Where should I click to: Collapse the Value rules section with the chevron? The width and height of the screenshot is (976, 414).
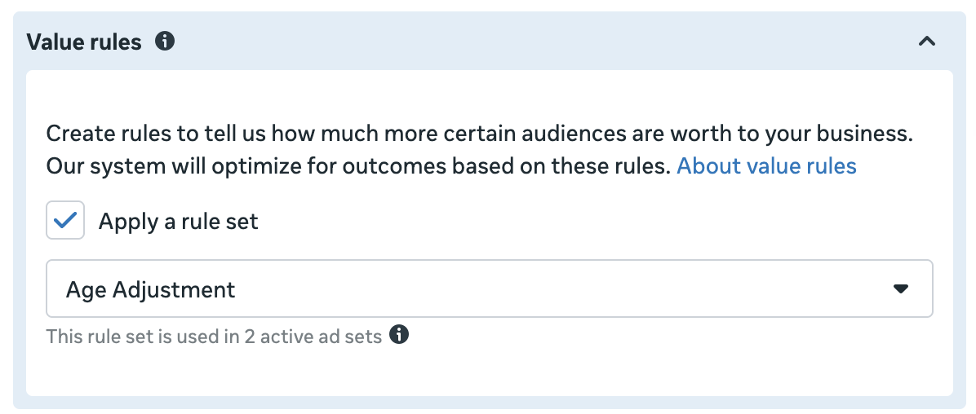926,41
